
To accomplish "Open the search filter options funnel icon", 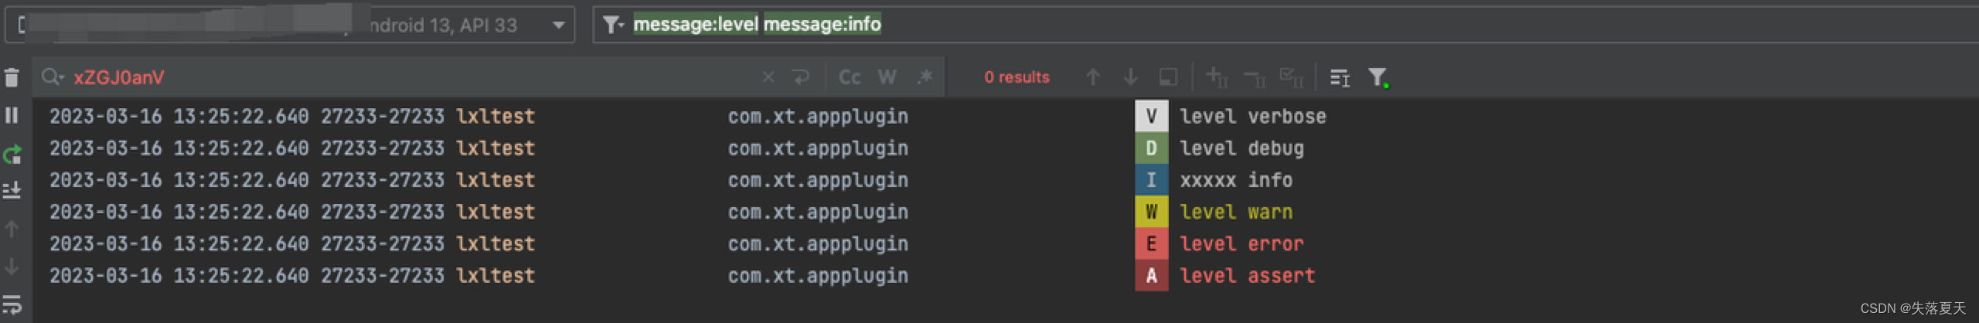I will pyautogui.click(x=1378, y=77).
